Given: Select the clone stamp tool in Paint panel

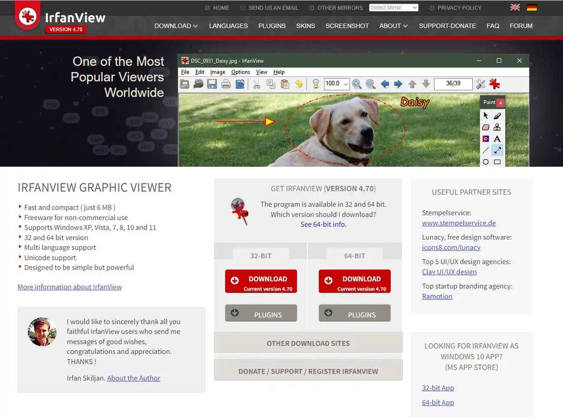Looking at the screenshot, I should point(497,128).
